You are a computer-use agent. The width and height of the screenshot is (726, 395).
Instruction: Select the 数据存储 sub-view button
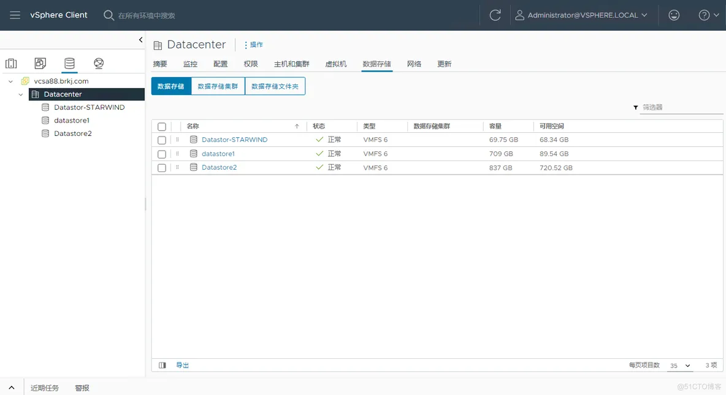pos(171,86)
